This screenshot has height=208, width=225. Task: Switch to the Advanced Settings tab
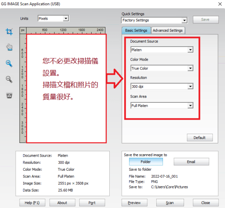[168, 31]
